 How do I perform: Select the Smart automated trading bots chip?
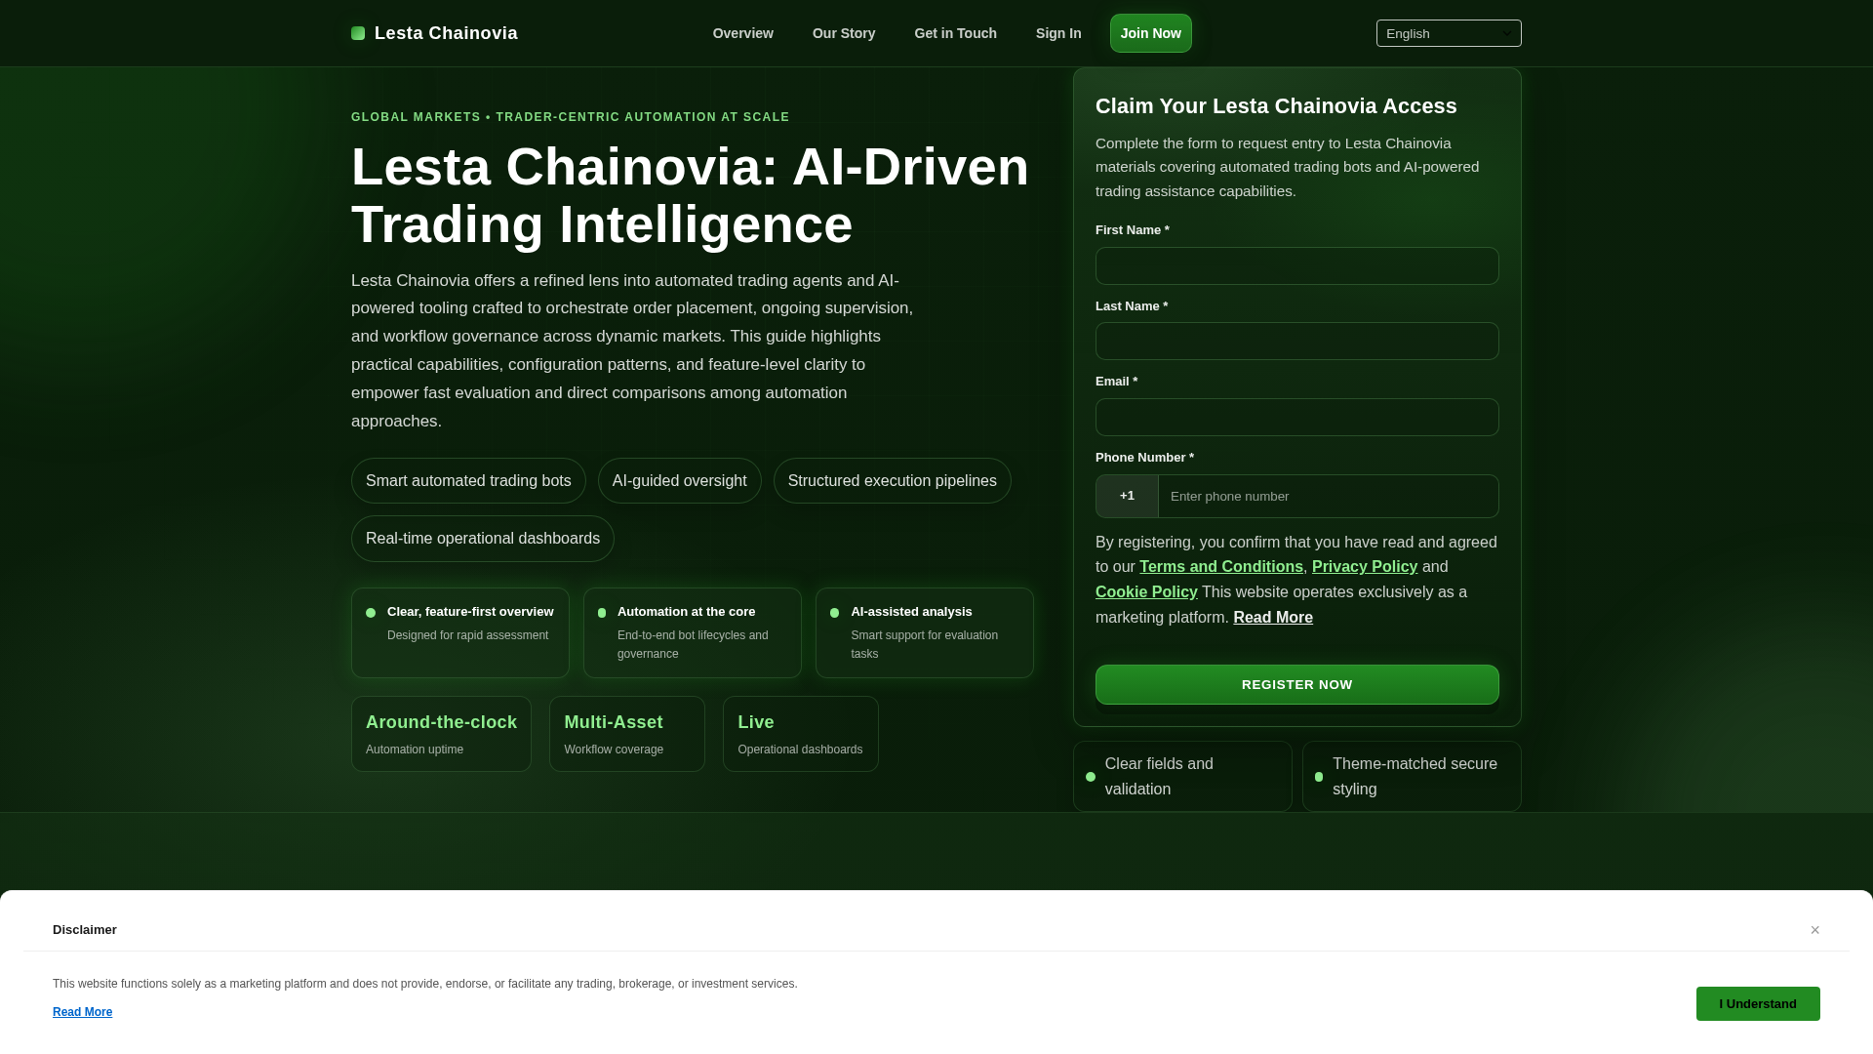point(468,481)
